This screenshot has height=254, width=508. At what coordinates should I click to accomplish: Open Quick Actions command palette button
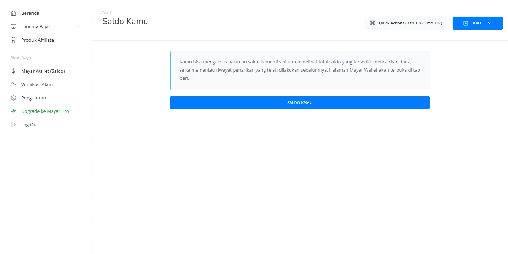[406, 23]
